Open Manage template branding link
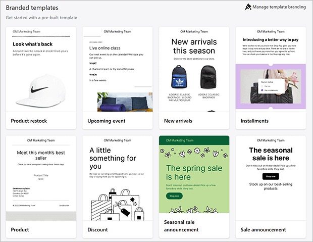Screen dimensions: 313x242 [279, 8]
